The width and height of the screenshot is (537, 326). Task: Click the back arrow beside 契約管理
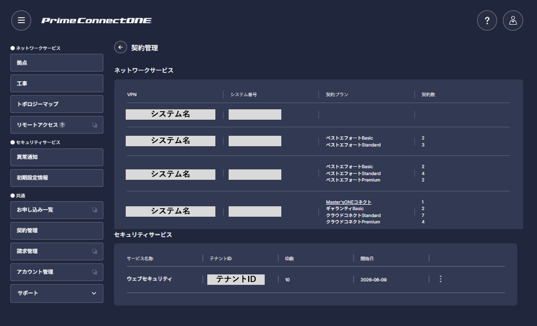[120, 47]
